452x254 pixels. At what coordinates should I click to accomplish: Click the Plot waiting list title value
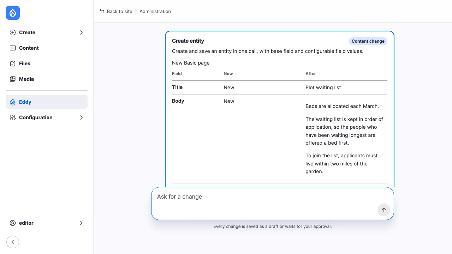(323, 87)
